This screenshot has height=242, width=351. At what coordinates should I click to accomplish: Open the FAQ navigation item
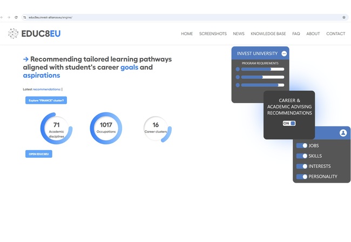pyautogui.click(x=296, y=33)
